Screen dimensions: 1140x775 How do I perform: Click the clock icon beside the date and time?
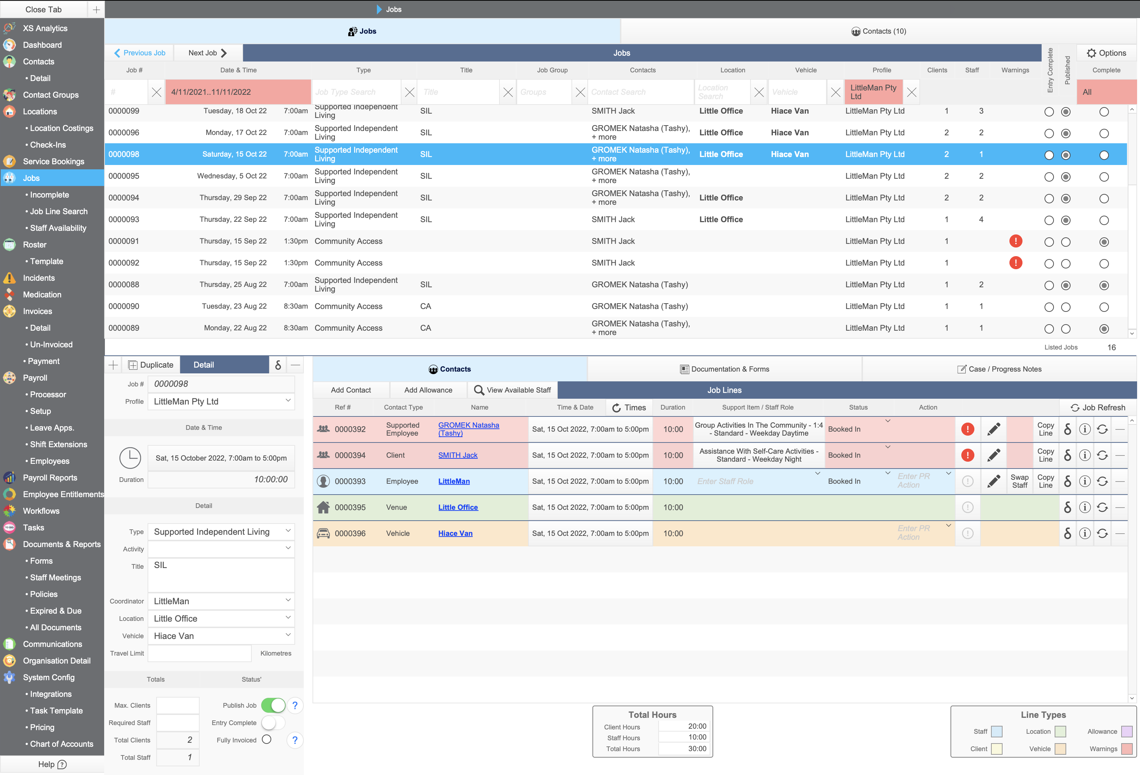click(x=131, y=458)
